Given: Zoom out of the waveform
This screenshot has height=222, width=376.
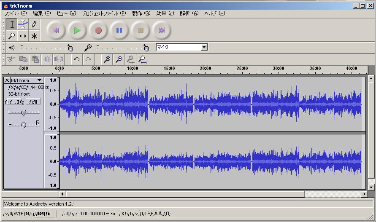Looking at the screenshot, I should (x=119, y=59).
